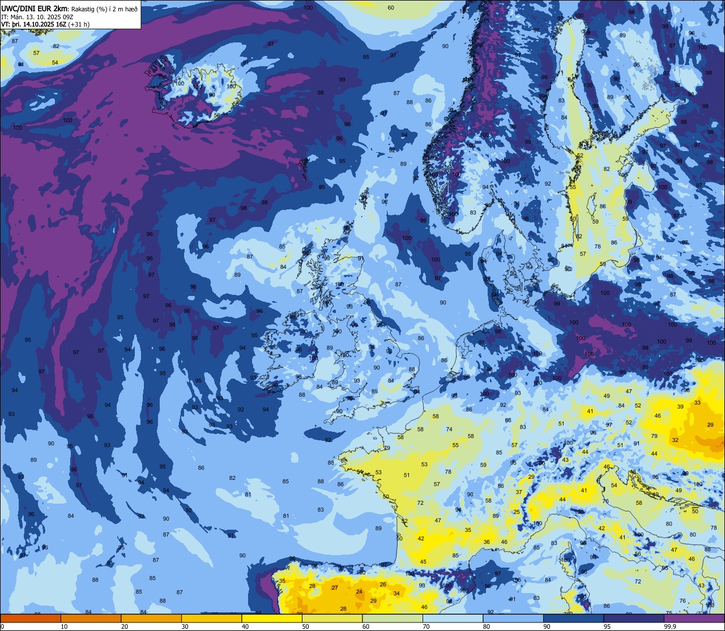Click the value 34 in northern Spain
Screen dimensions: 725x631
tap(396, 594)
